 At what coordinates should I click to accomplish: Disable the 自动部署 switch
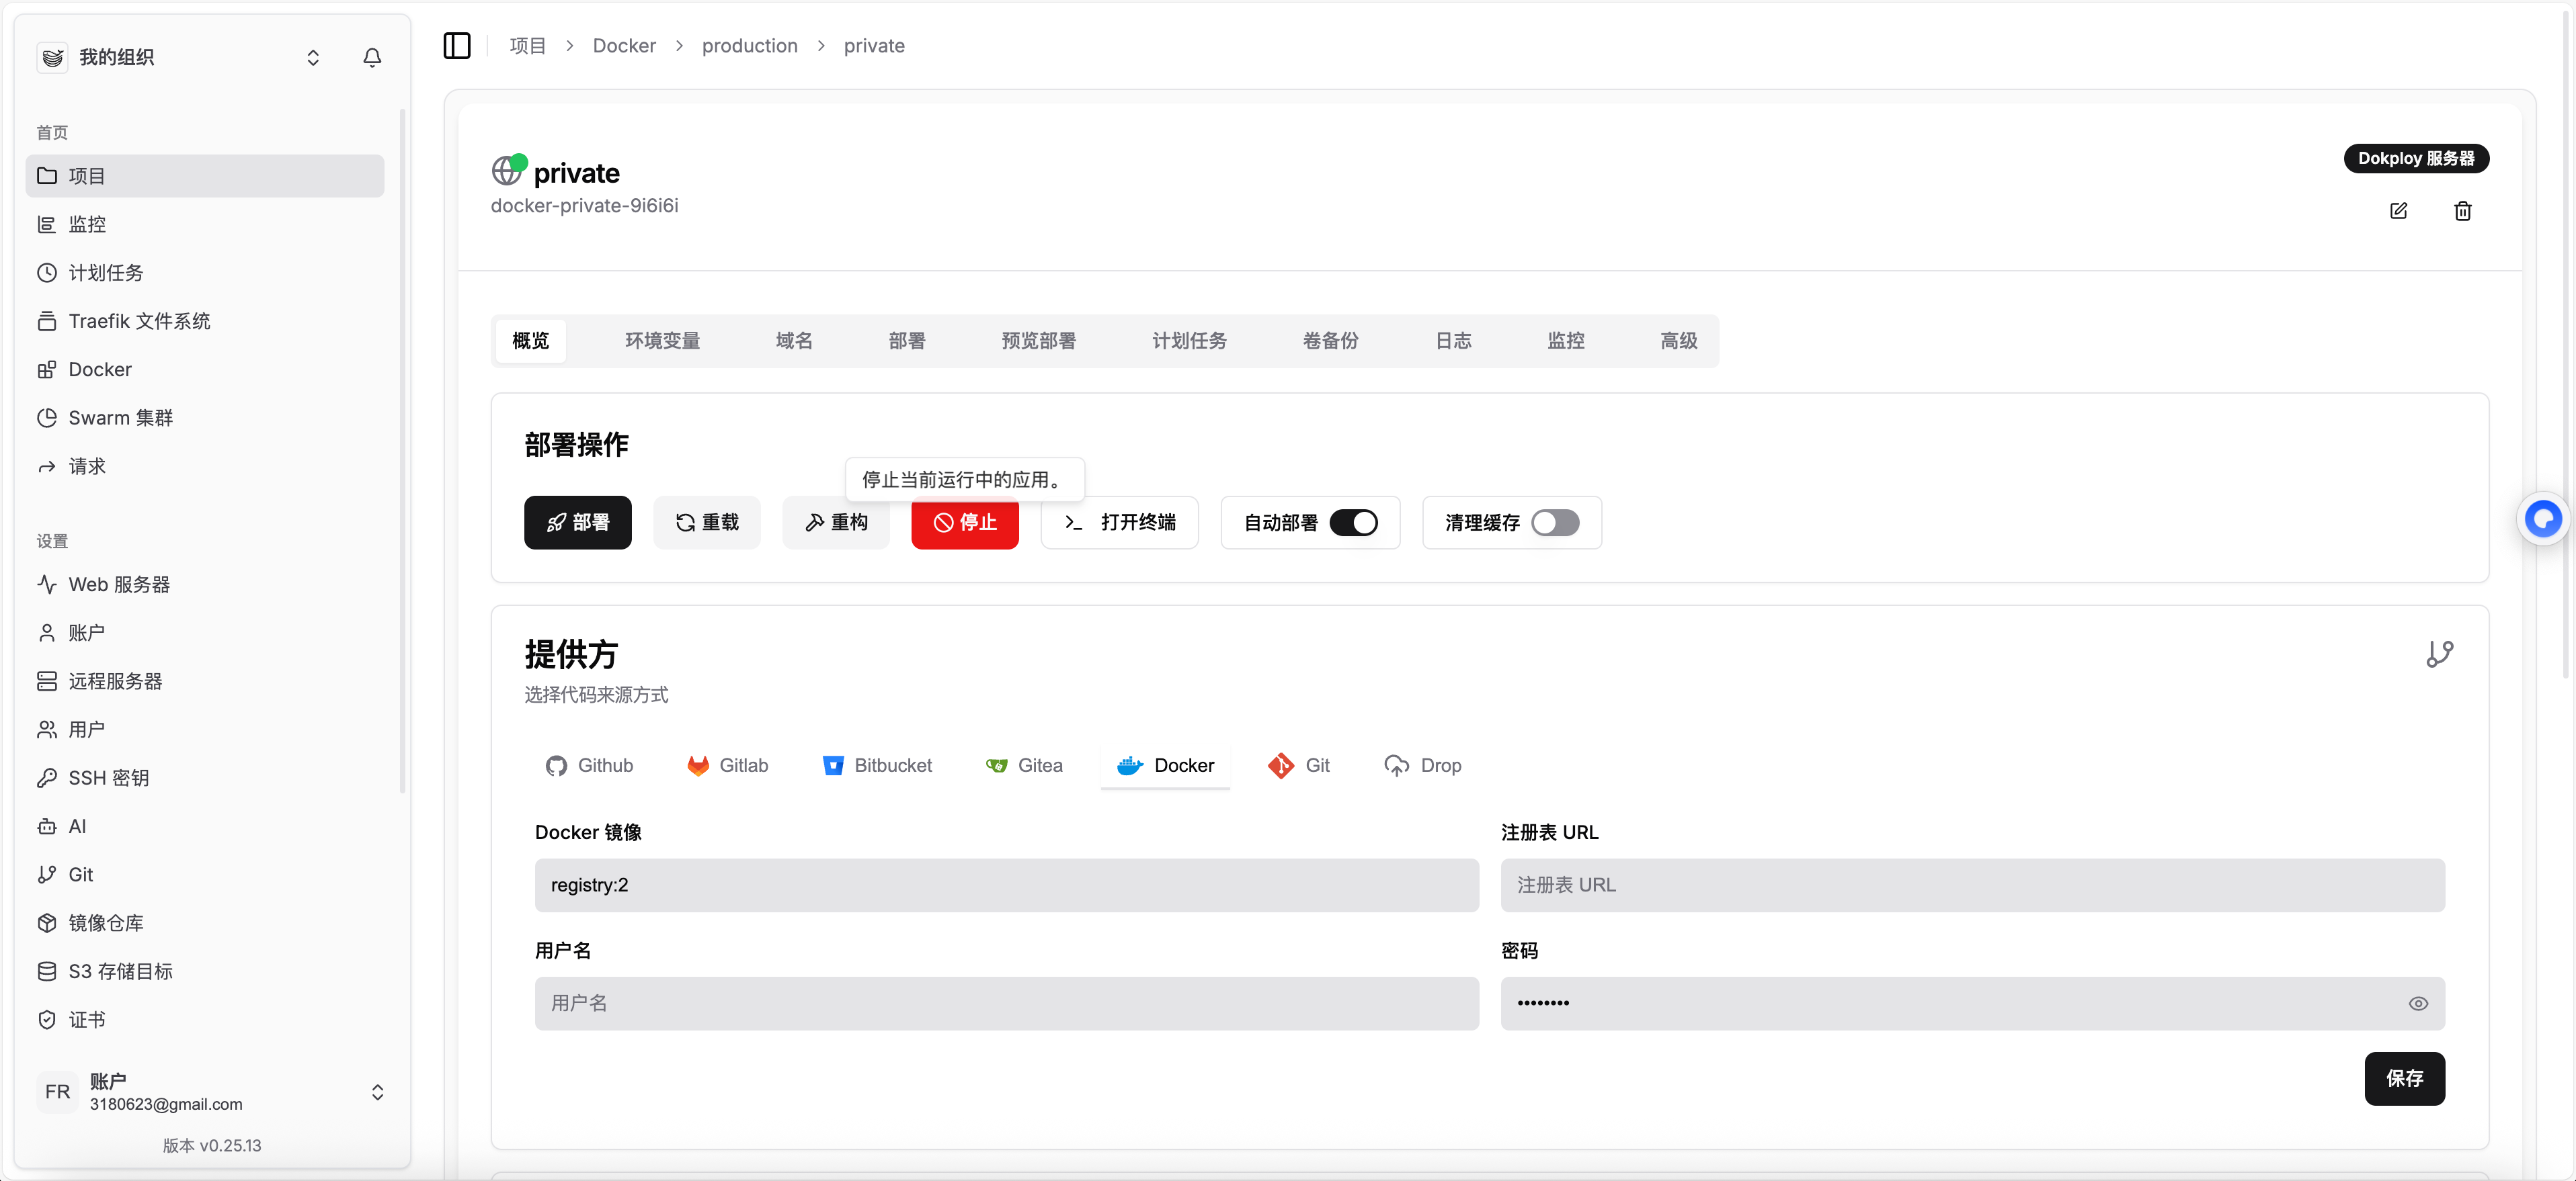tap(1353, 523)
